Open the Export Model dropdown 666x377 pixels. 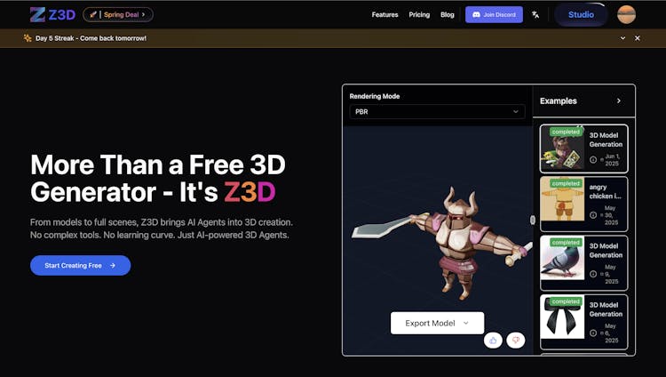(437, 323)
